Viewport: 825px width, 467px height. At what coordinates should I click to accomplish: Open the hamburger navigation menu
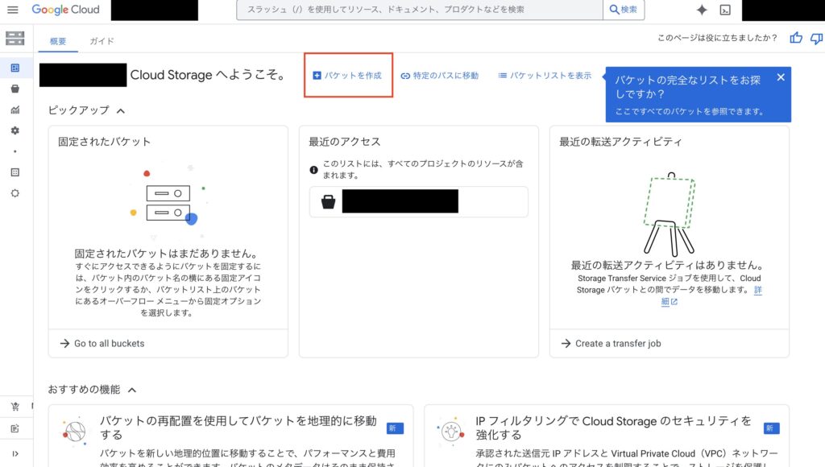[x=12, y=10]
